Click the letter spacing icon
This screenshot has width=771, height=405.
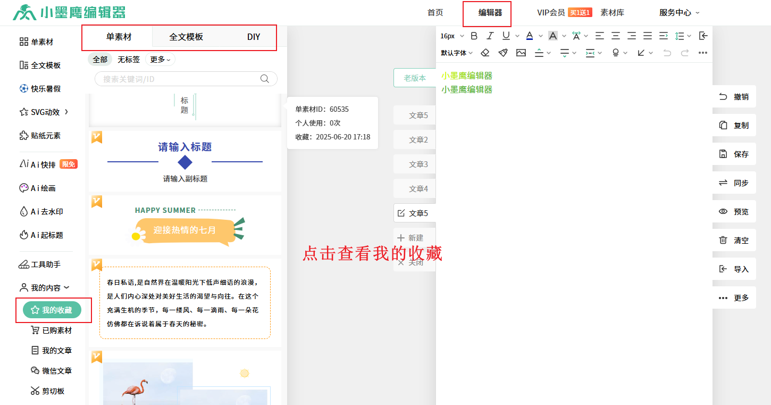[x=576, y=36]
